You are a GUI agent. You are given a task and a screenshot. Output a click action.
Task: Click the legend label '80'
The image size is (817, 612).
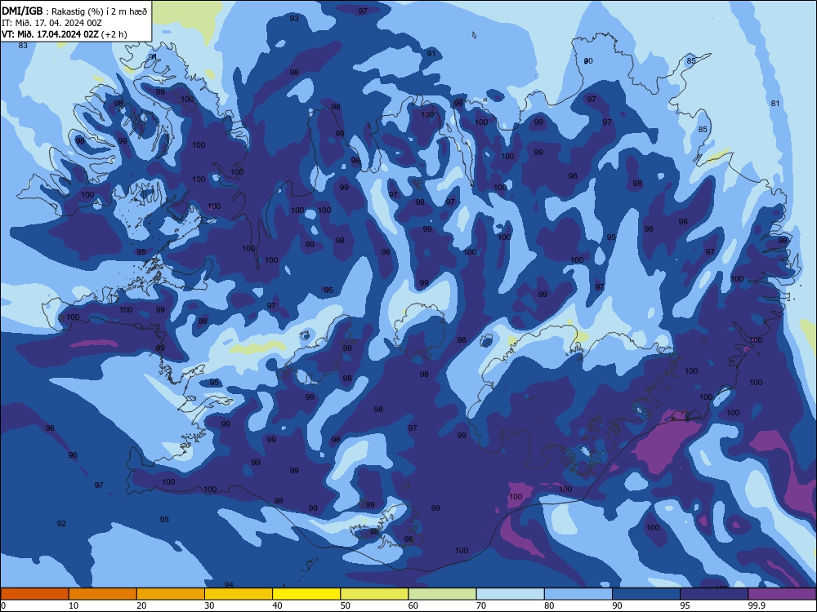(549, 605)
